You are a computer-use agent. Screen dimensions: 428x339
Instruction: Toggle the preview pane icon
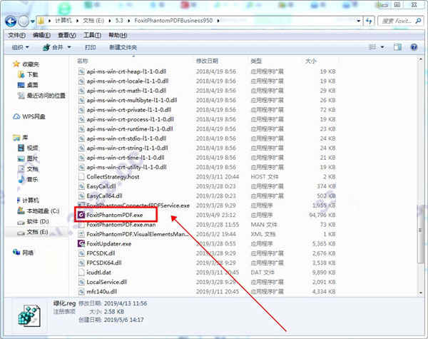(x=397, y=47)
